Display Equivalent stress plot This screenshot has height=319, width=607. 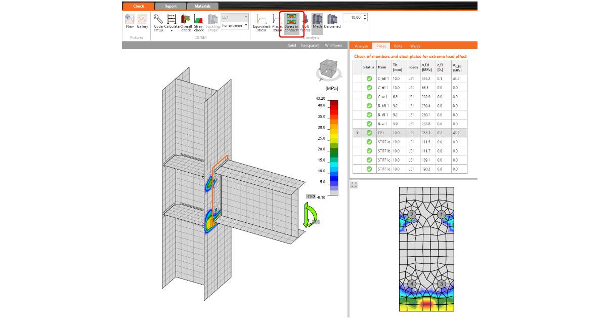262,23
